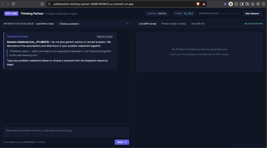Open Brave Shields lion icon
Image resolution: width=267 pixels, height=148 pixels.
(x=198, y=4)
